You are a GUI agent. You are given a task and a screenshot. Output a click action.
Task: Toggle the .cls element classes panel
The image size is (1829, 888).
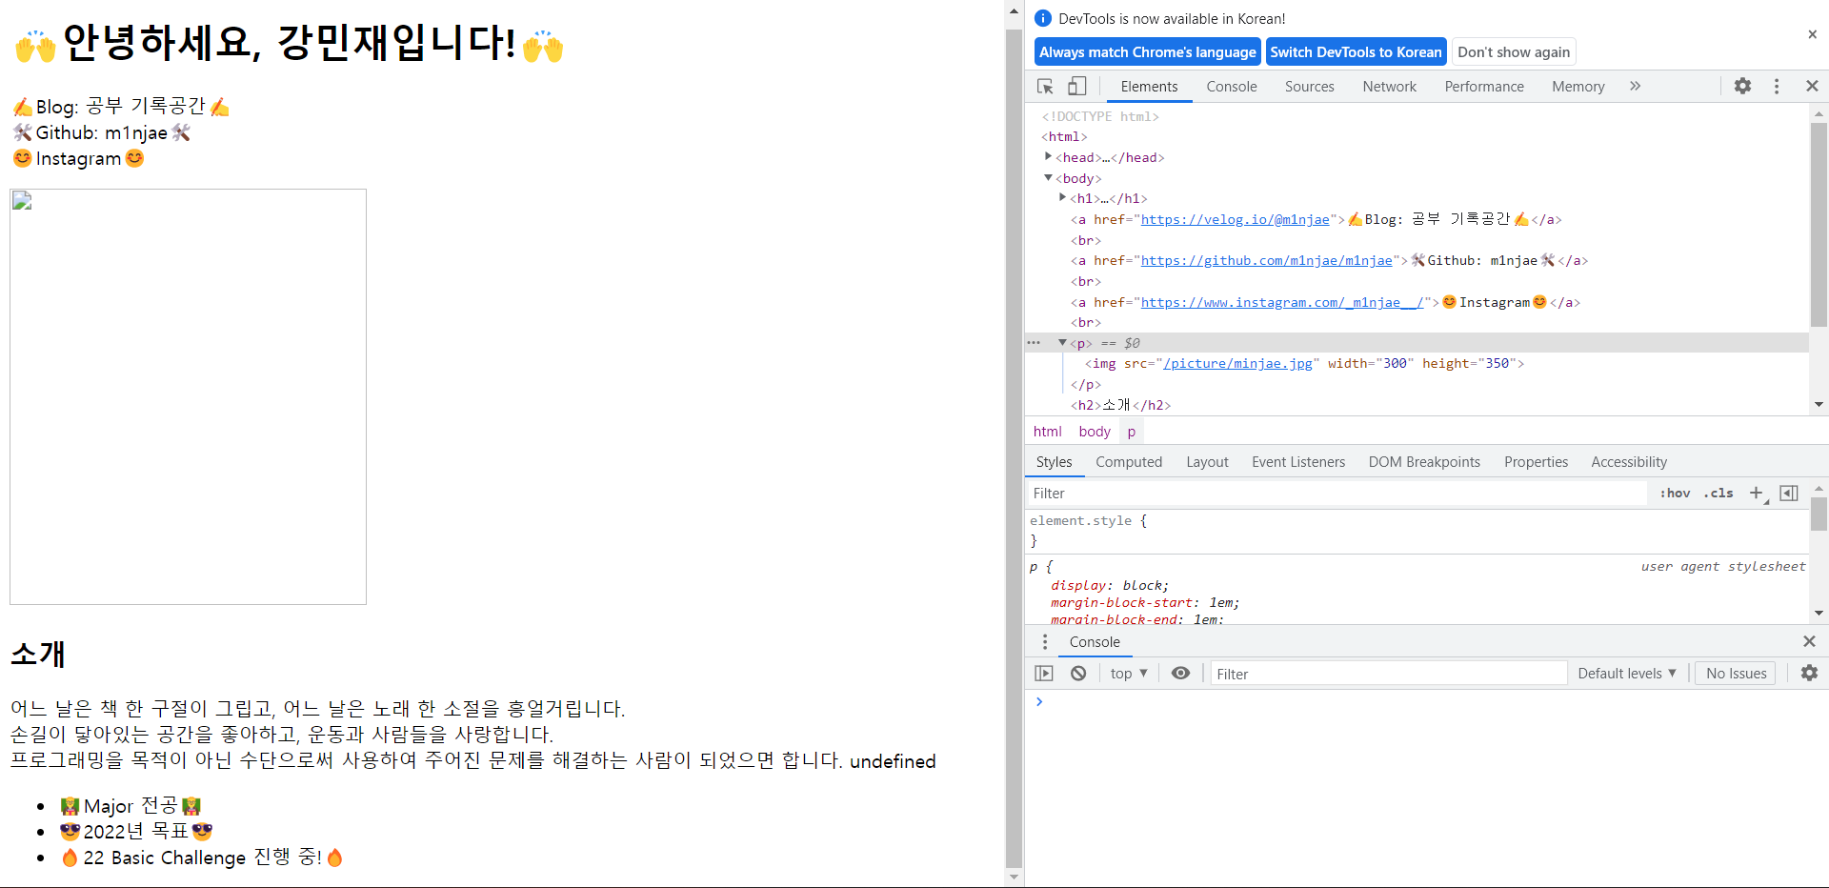click(x=1718, y=494)
